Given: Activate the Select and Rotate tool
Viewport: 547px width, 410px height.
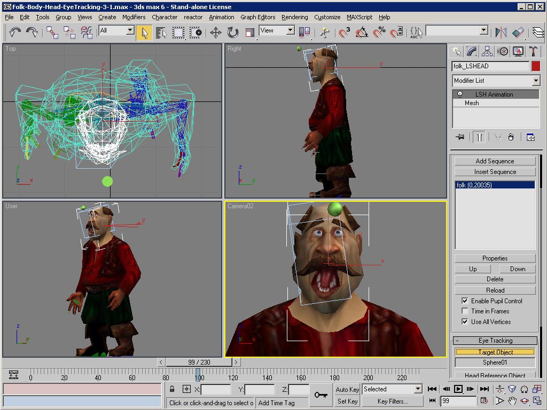Looking at the screenshot, I should (x=232, y=33).
